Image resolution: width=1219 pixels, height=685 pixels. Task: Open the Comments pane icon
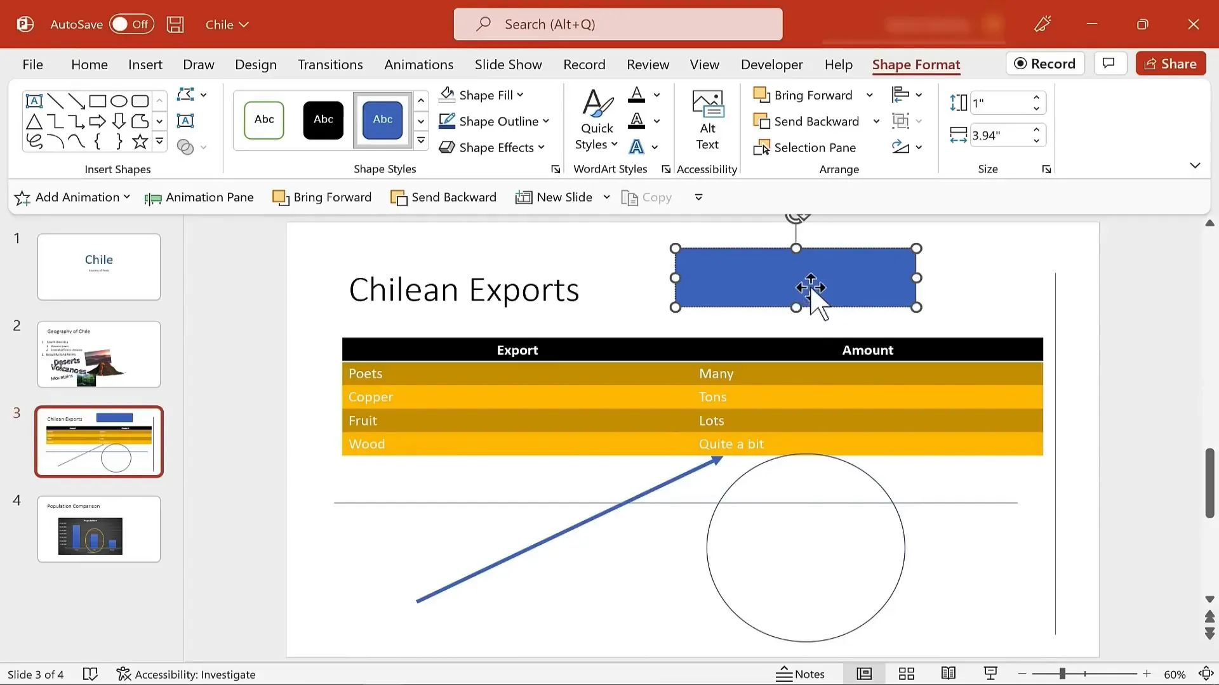tap(1109, 63)
